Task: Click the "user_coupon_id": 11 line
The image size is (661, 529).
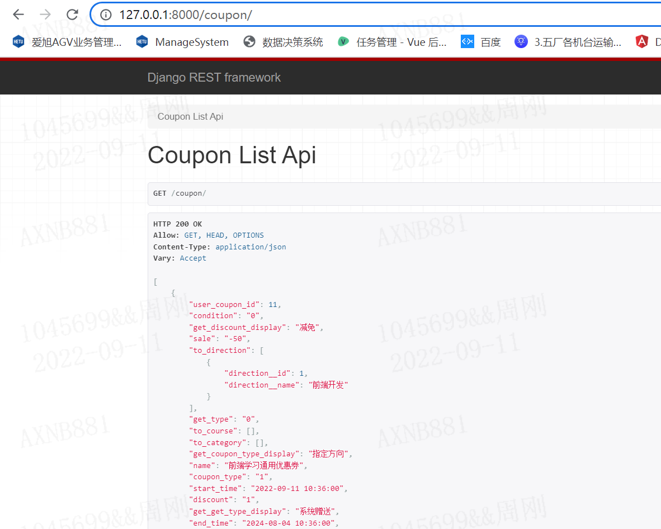Action: point(235,304)
